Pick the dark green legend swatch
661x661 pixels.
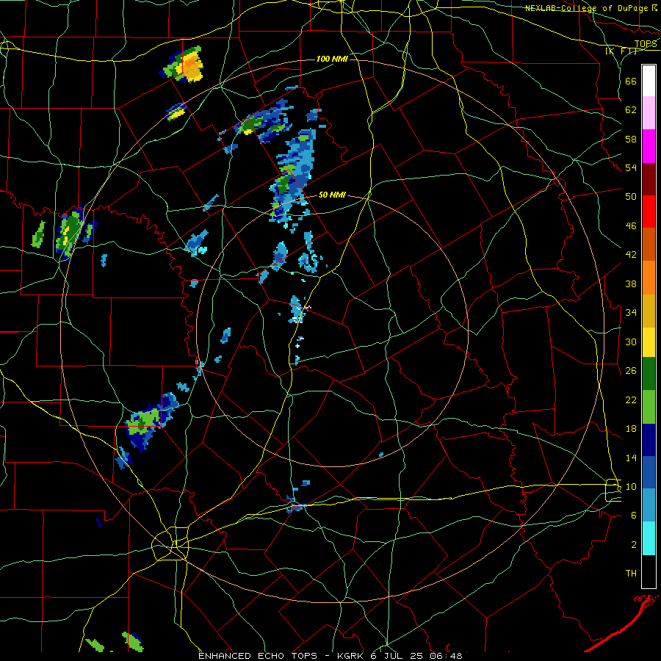tap(649, 374)
